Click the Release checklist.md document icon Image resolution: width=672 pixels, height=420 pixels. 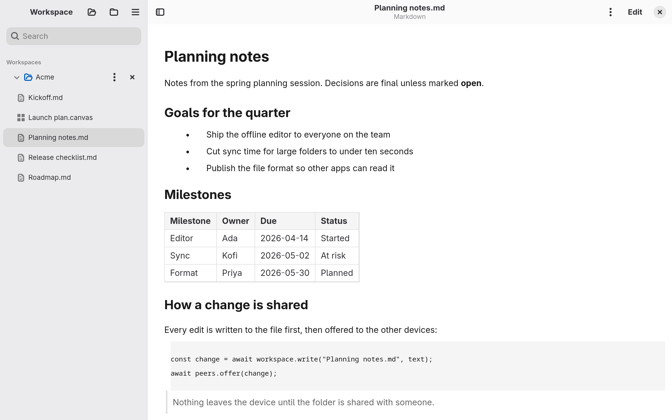point(21,158)
